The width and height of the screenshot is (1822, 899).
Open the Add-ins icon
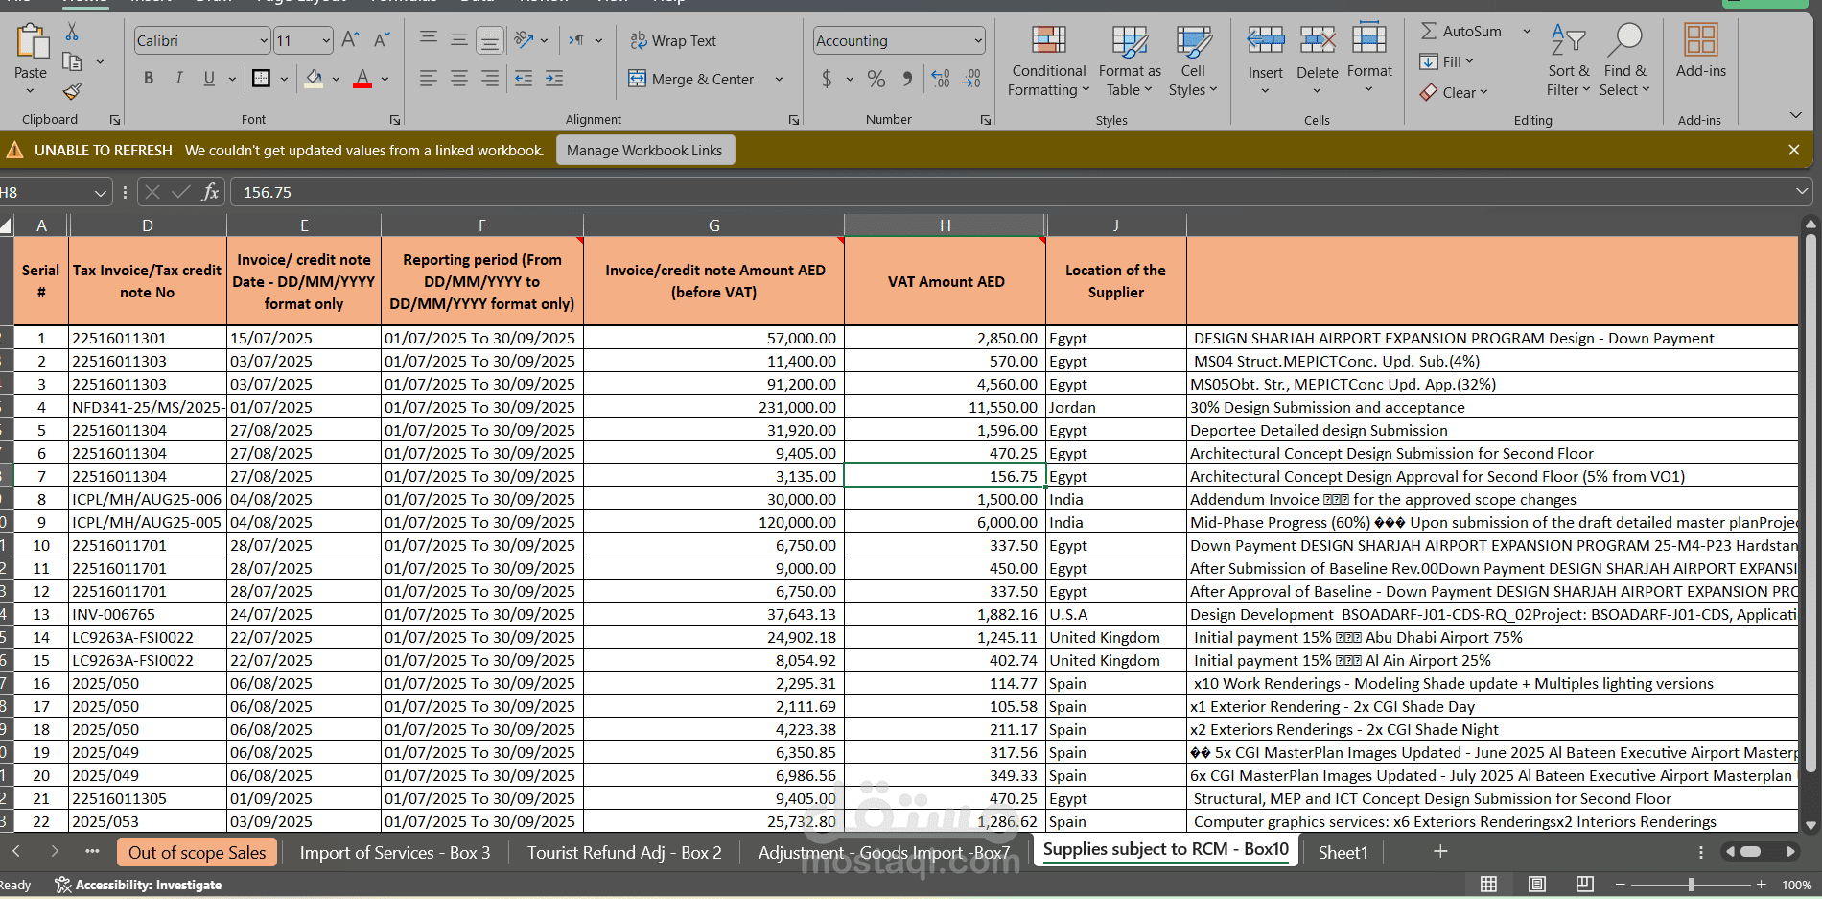tap(1700, 53)
